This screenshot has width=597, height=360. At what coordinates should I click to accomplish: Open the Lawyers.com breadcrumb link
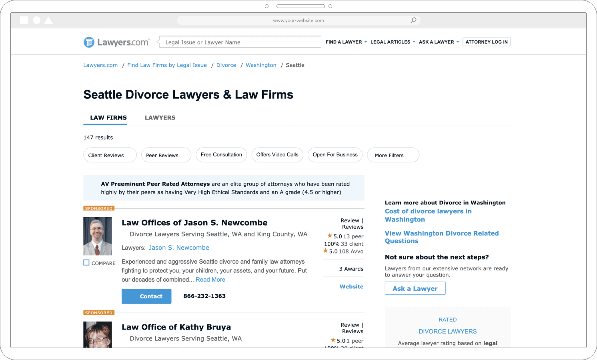point(100,65)
